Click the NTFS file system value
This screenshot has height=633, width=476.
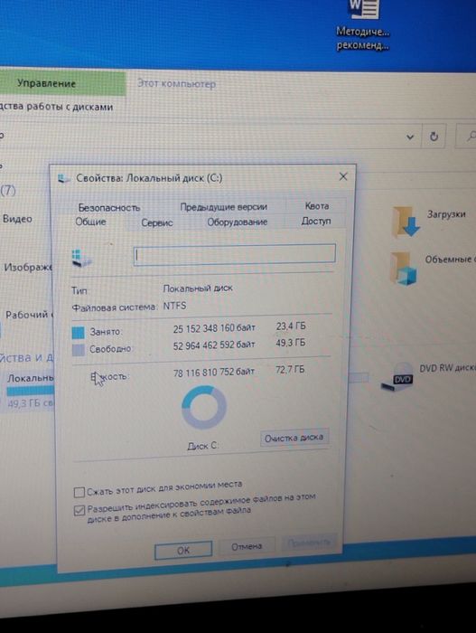pyautogui.click(x=174, y=306)
